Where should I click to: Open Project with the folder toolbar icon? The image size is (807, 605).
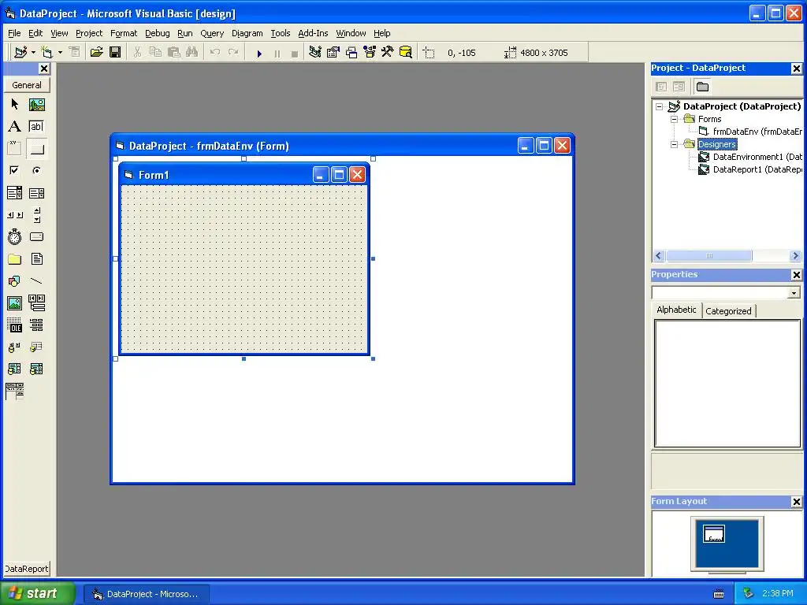[96, 52]
